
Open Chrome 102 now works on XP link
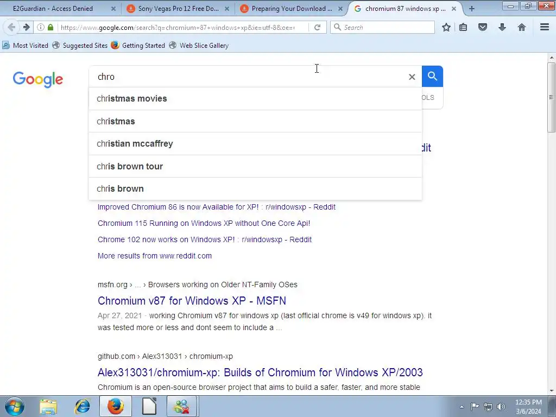tap(205, 239)
